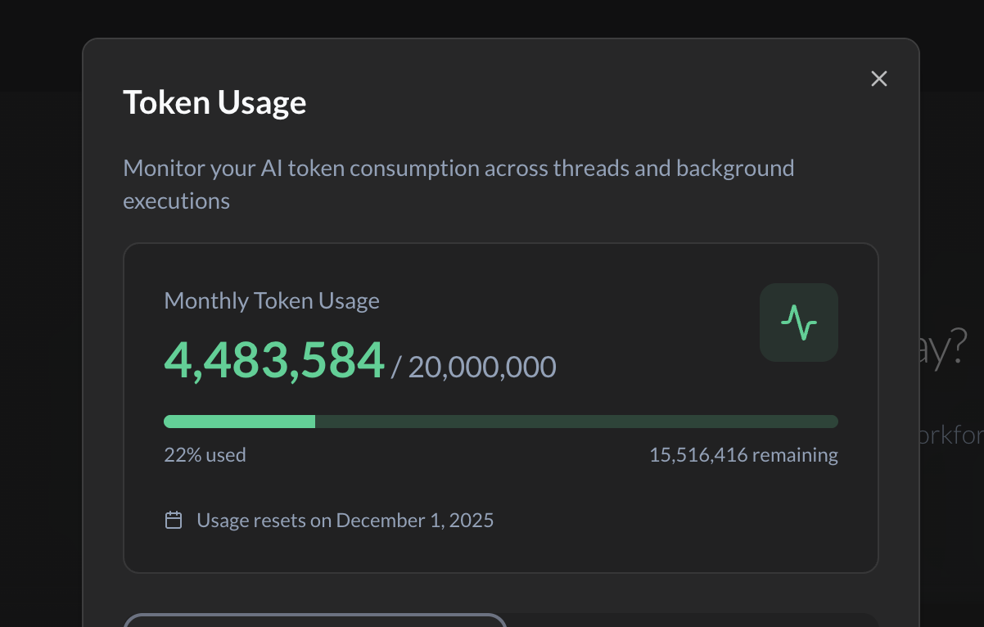Select the highlighted tab at the dialog bottom
Viewport: 984px width, 627px height.
[315, 620]
